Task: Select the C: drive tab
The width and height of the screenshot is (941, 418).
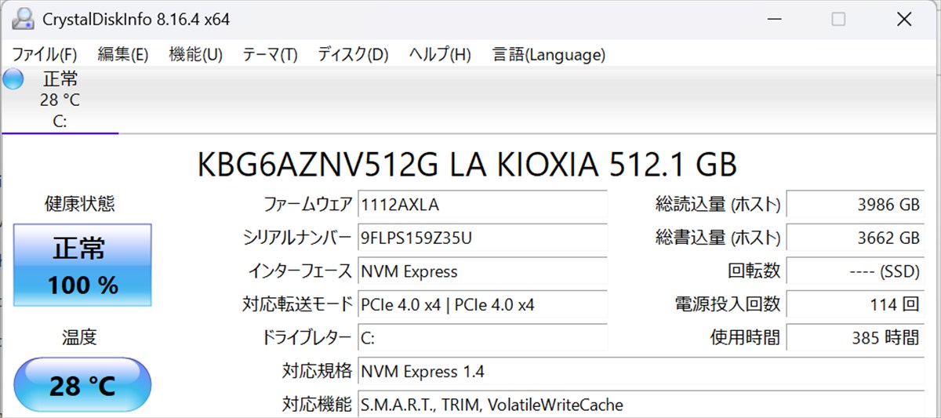Action: (60, 100)
